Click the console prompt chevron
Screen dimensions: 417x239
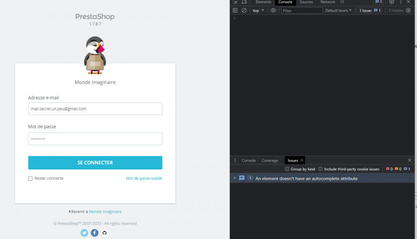(234, 18)
